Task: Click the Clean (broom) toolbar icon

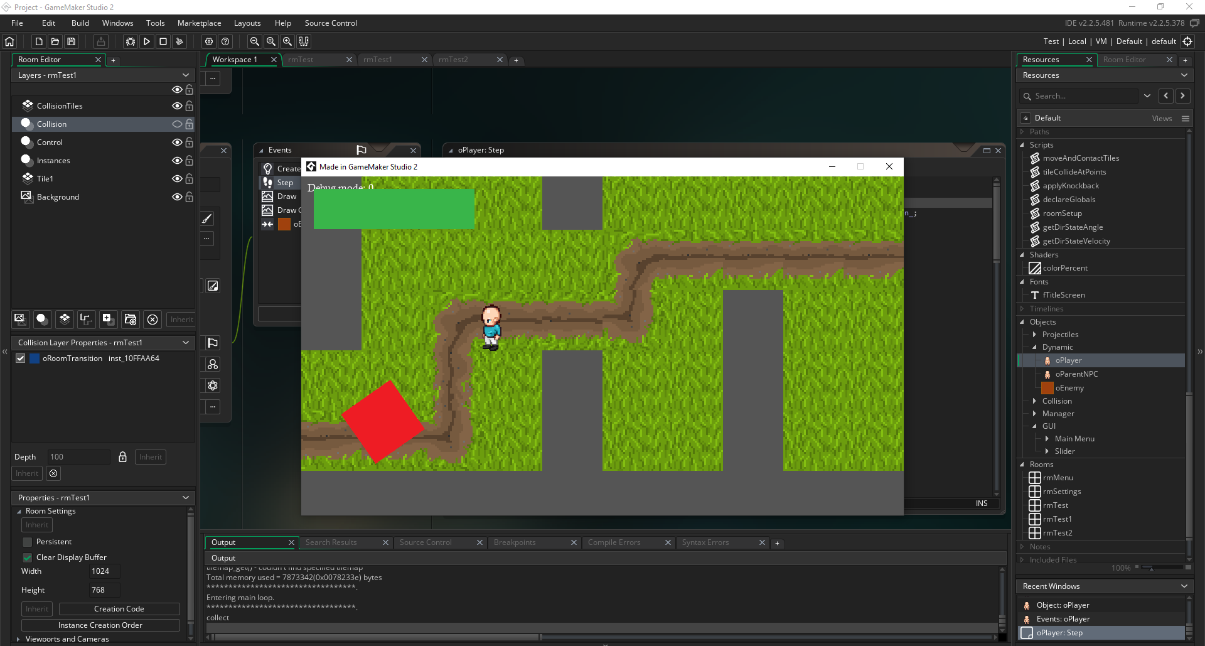Action: (179, 41)
